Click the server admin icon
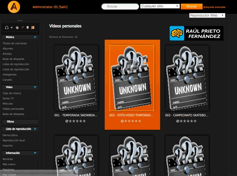The image size is (237, 176). tap(27, 28)
